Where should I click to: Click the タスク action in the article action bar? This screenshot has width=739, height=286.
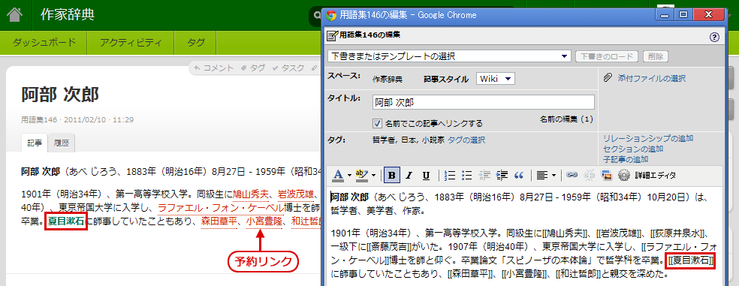(288, 68)
